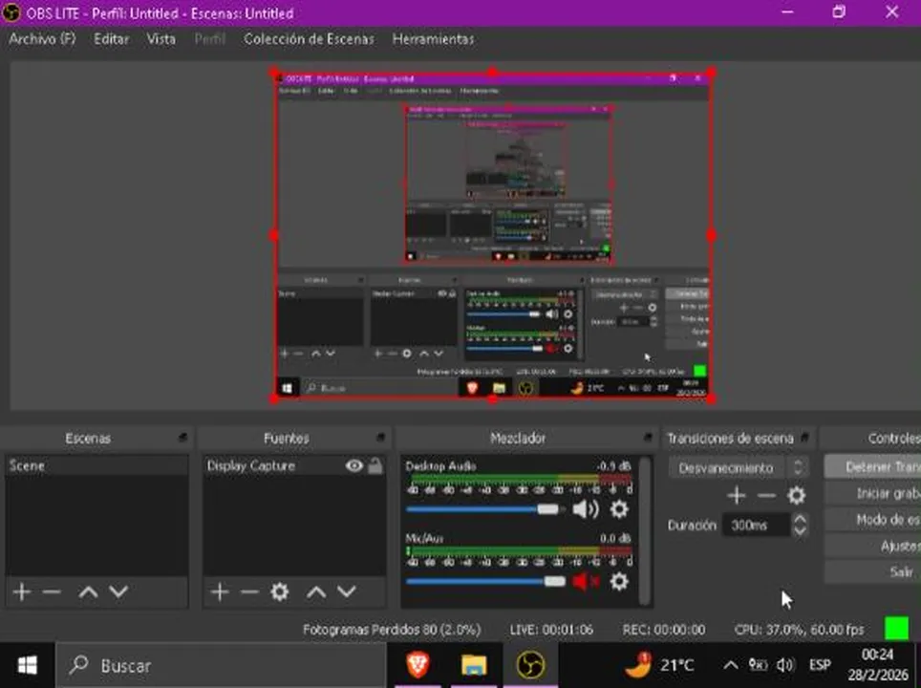Screen dimensions: 921x688
Task: Click the Modo de estudio button
Action: [873, 520]
